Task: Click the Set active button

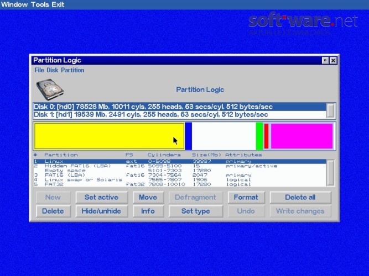Action: tap(102, 197)
